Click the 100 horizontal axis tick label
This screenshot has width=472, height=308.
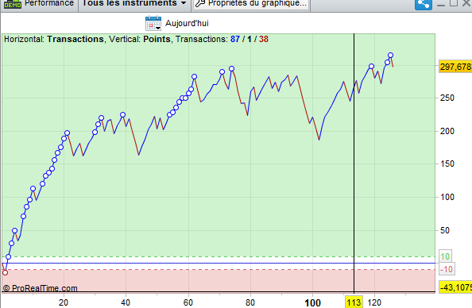[x=312, y=303]
